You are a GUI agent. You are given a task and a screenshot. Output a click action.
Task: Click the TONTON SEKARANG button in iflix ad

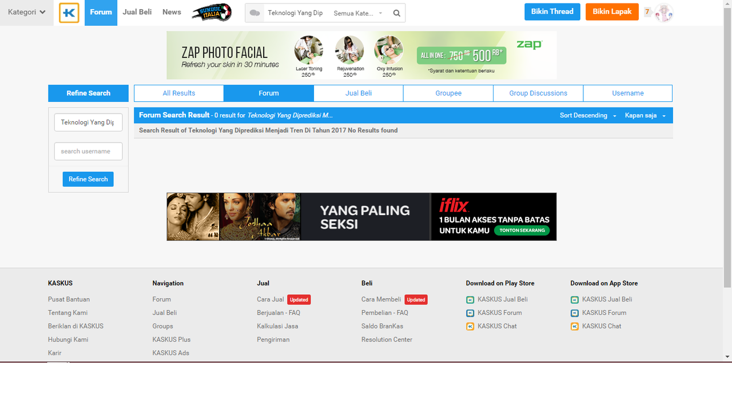[x=522, y=231]
